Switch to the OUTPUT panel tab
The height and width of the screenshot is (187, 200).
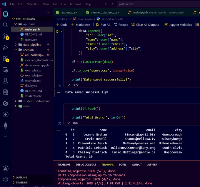pyautogui.click(x=137, y=165)
